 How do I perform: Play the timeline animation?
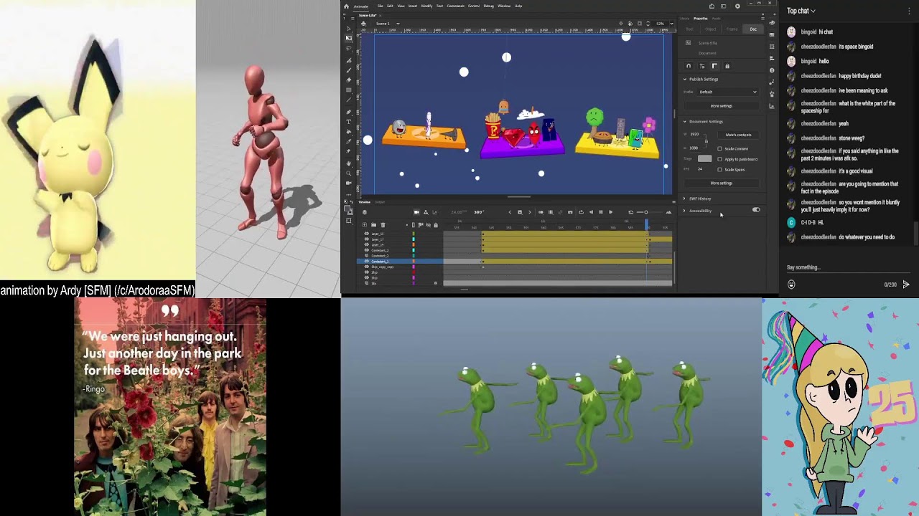(601, 212)
